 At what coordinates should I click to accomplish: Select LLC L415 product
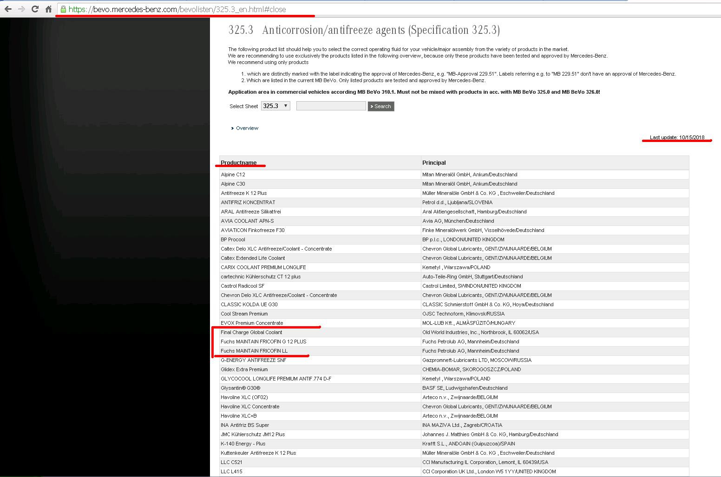[x=231, y=471]
